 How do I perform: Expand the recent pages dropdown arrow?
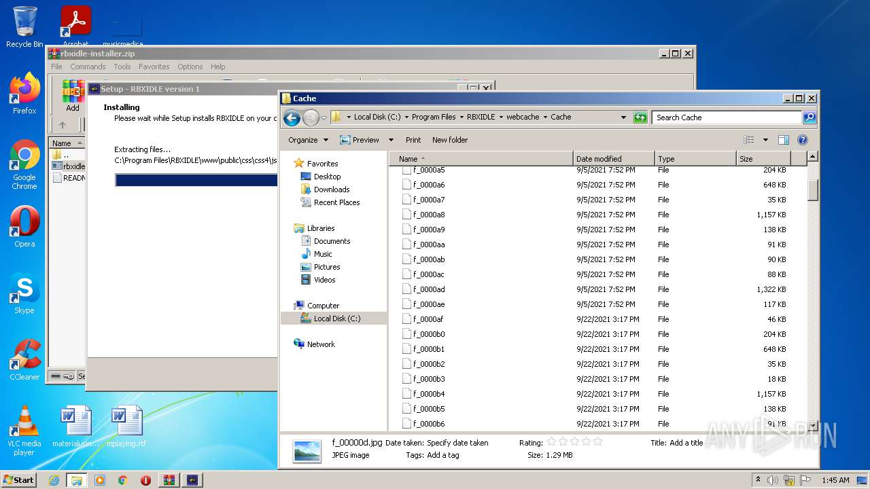pos(324,117)
